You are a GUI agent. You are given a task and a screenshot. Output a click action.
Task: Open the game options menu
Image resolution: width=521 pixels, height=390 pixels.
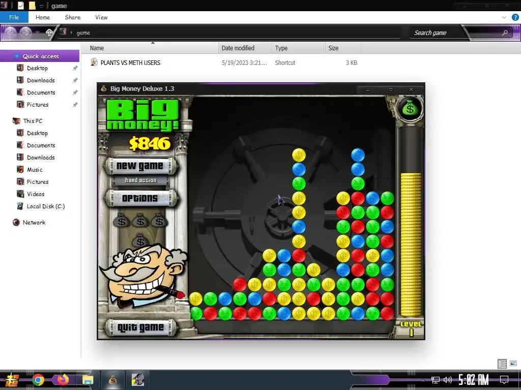click(140, 198)
